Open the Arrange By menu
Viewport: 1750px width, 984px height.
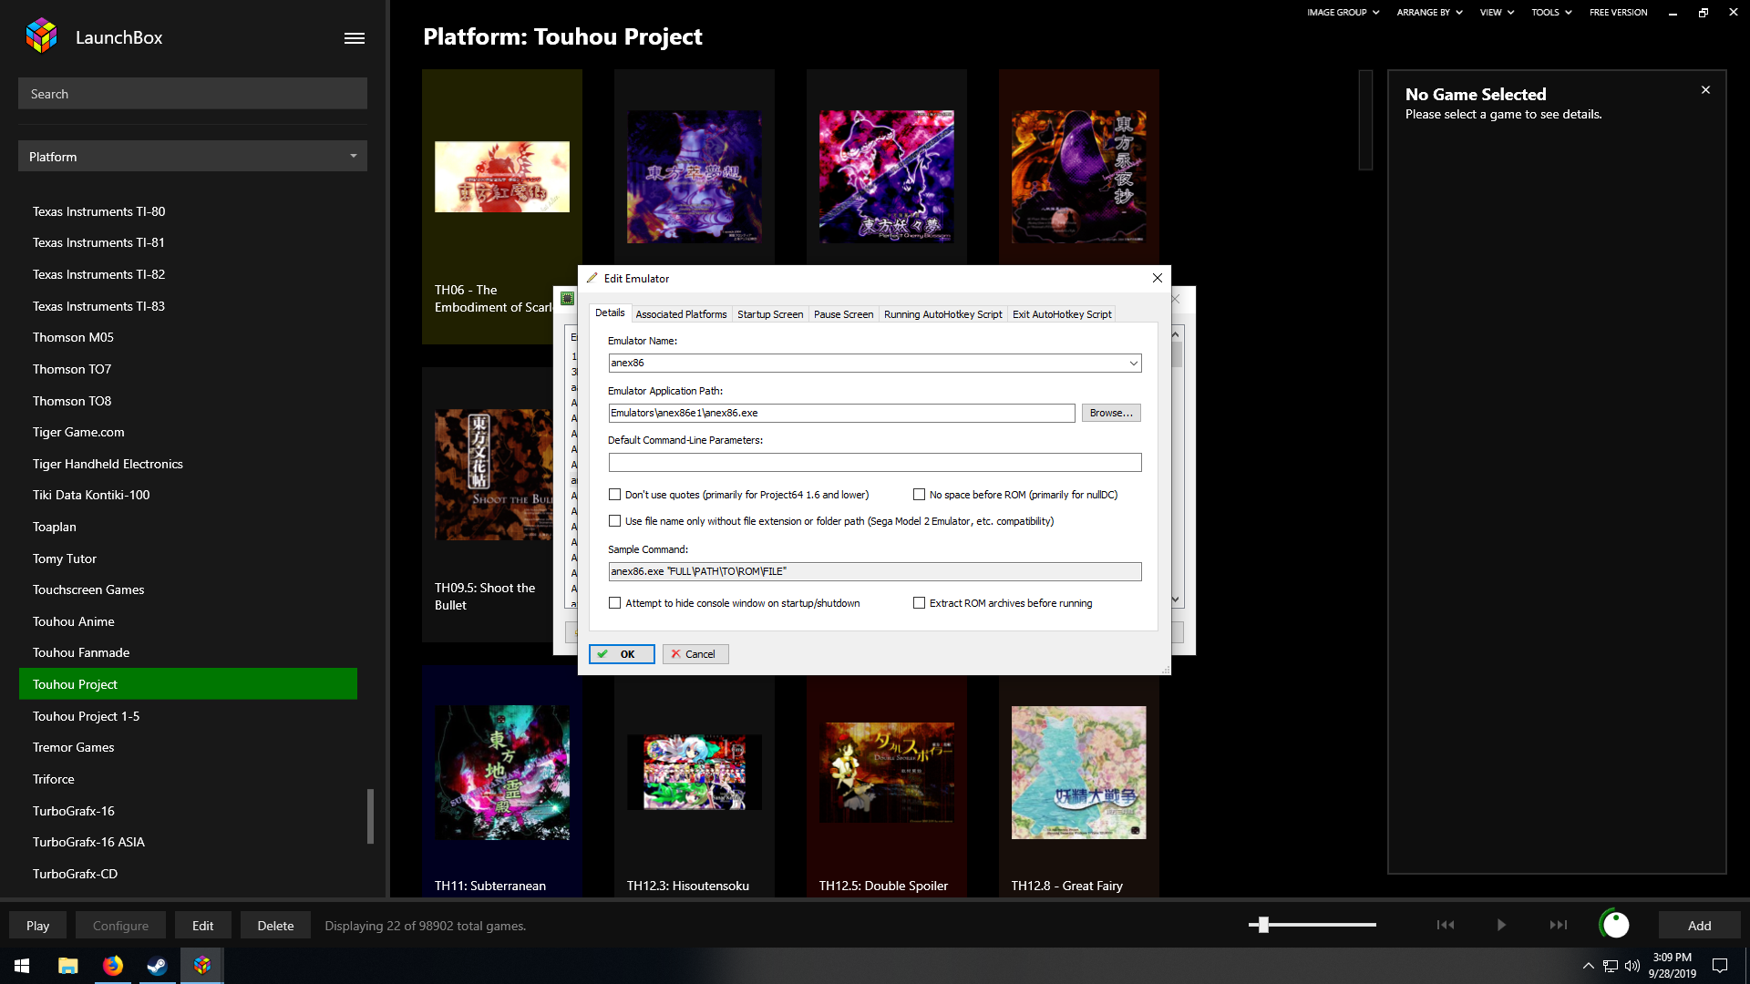(1429, 12)
